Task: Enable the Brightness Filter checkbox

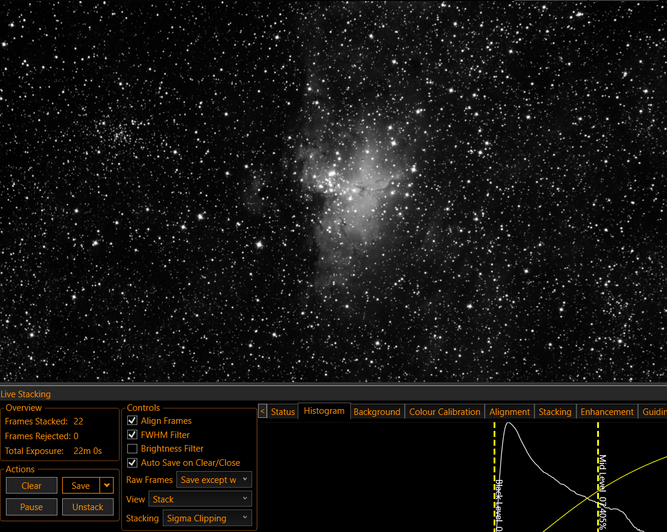Action: point(133,449)
